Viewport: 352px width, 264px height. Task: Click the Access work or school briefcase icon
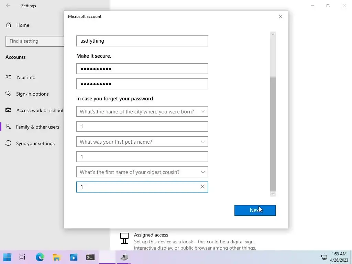[x=8, y=110]
